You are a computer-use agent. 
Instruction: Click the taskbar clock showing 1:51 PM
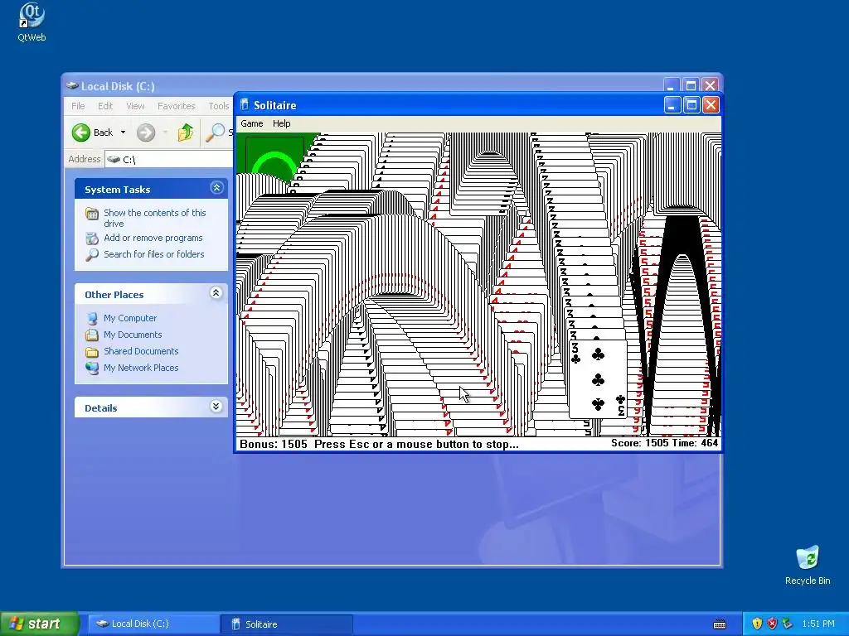pyautogui.click(x=818, y=624)
